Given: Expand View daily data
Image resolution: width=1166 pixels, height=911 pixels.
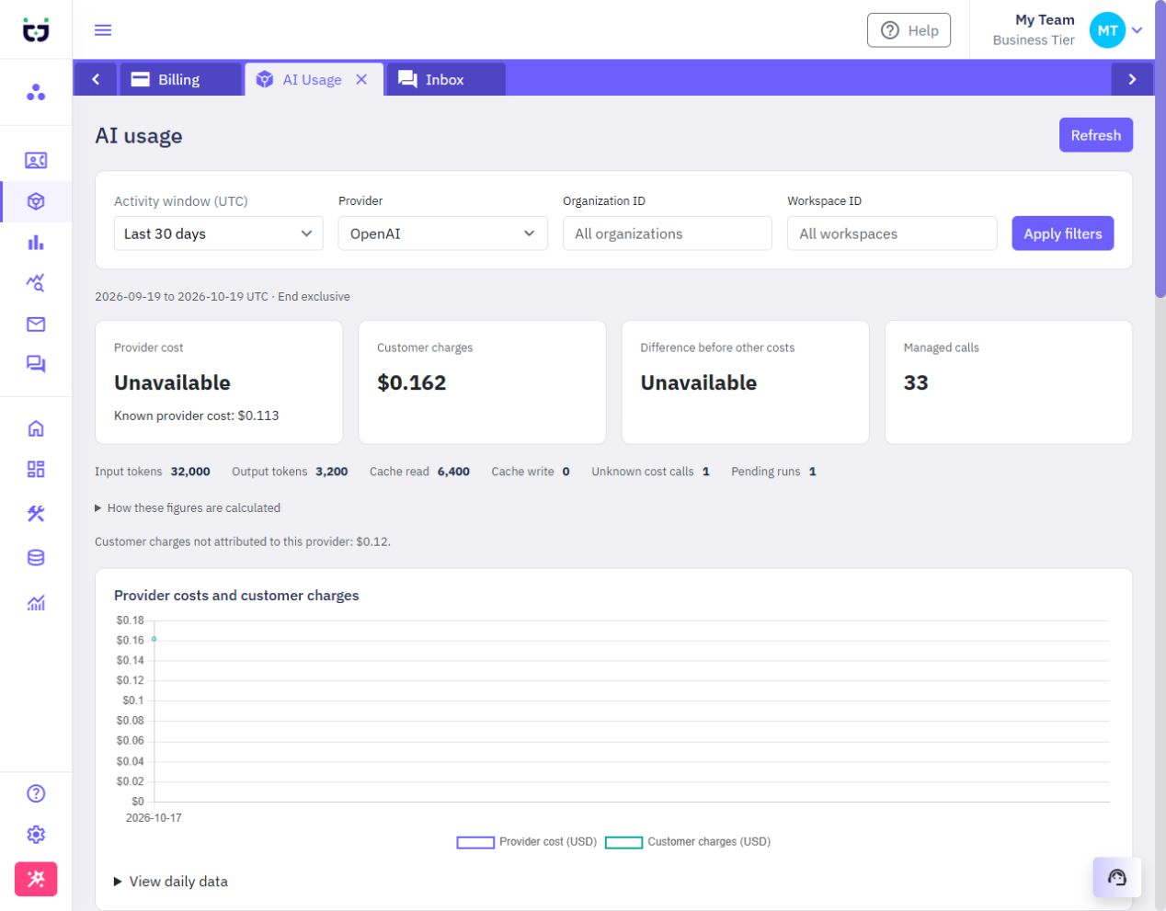Looking at the screenshot, I should point(170,882).
